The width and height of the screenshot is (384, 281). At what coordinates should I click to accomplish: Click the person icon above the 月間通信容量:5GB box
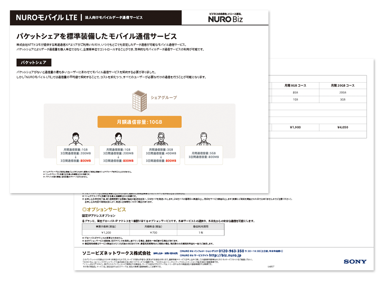203,139
